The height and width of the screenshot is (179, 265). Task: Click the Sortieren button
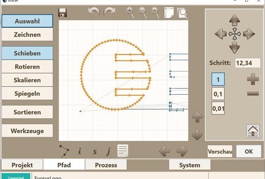[x=27, y=112]
